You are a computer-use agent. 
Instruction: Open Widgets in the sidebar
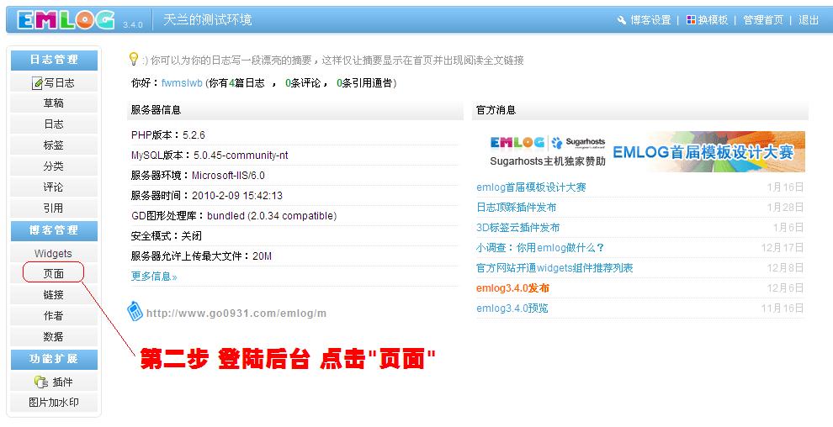click(x=54, y=254)
